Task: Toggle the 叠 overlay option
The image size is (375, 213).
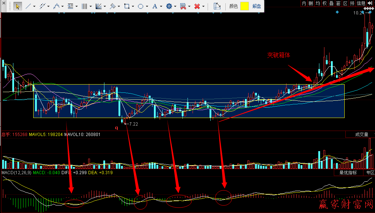Action: 331,3
